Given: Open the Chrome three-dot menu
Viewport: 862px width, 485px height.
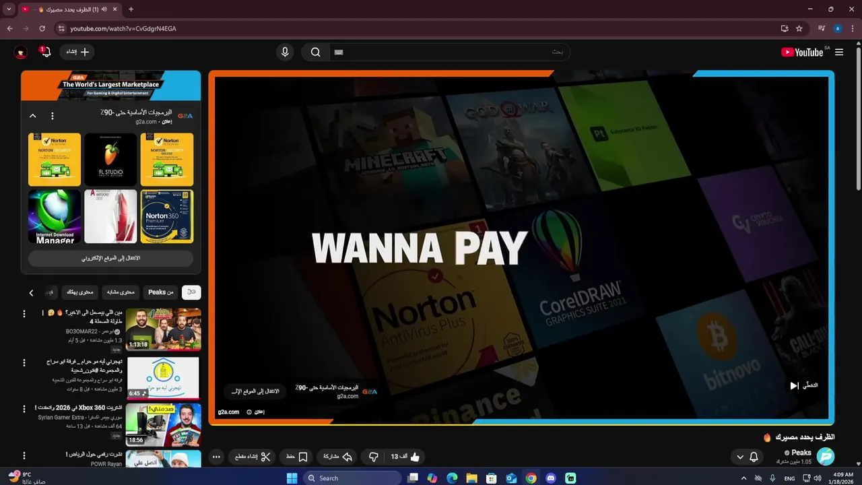Looking at the screenshot, I should pos(853,28).
